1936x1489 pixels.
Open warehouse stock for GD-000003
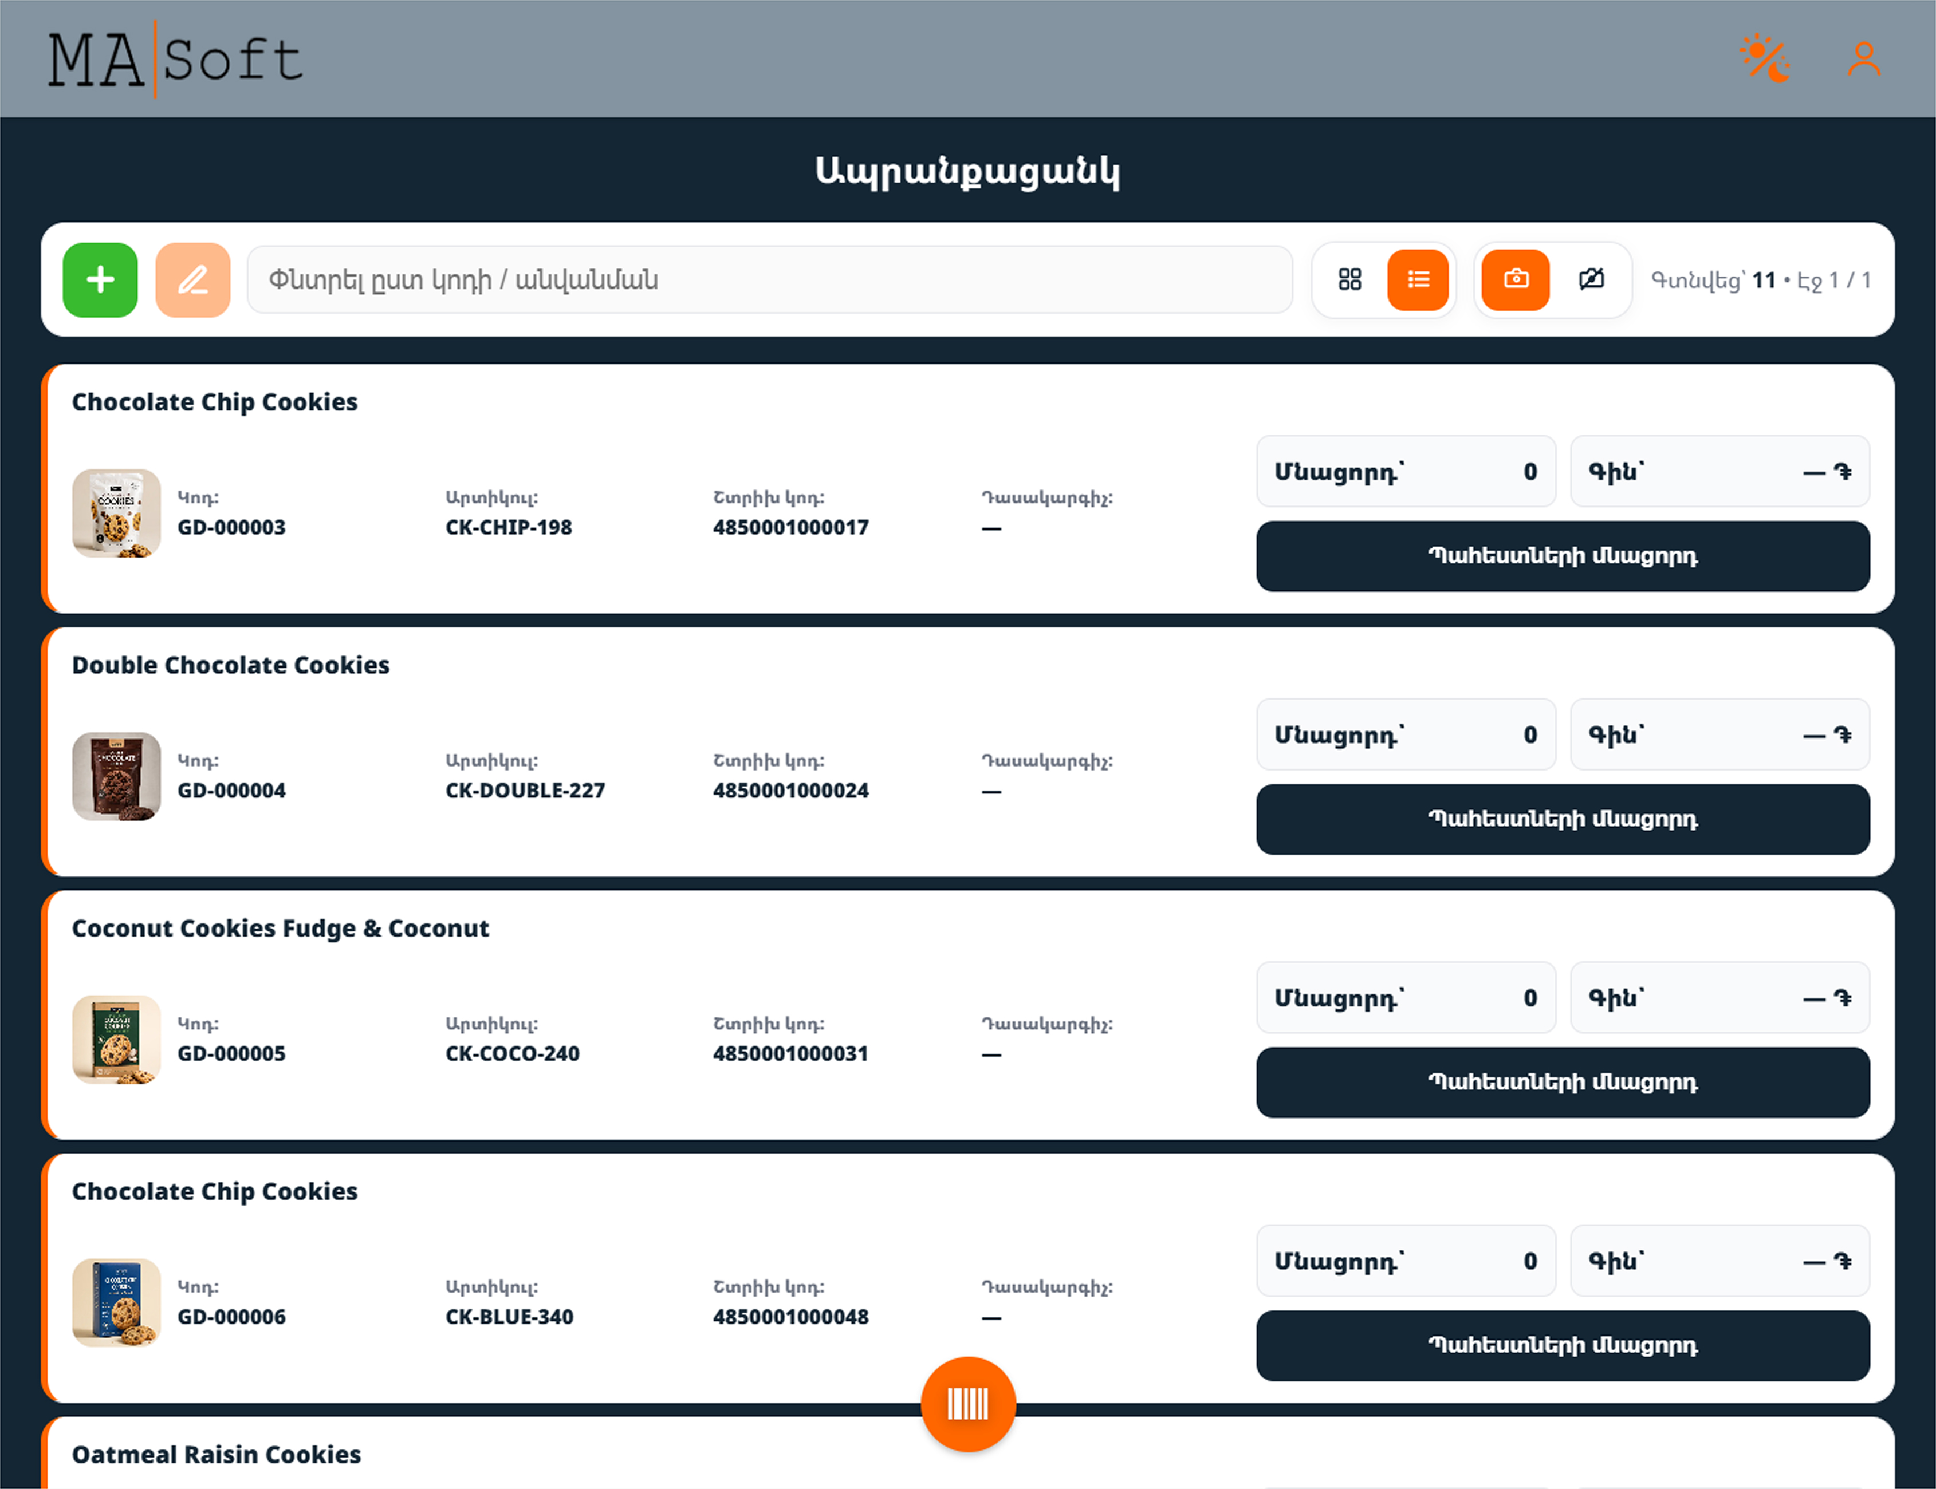[1563, 556]
